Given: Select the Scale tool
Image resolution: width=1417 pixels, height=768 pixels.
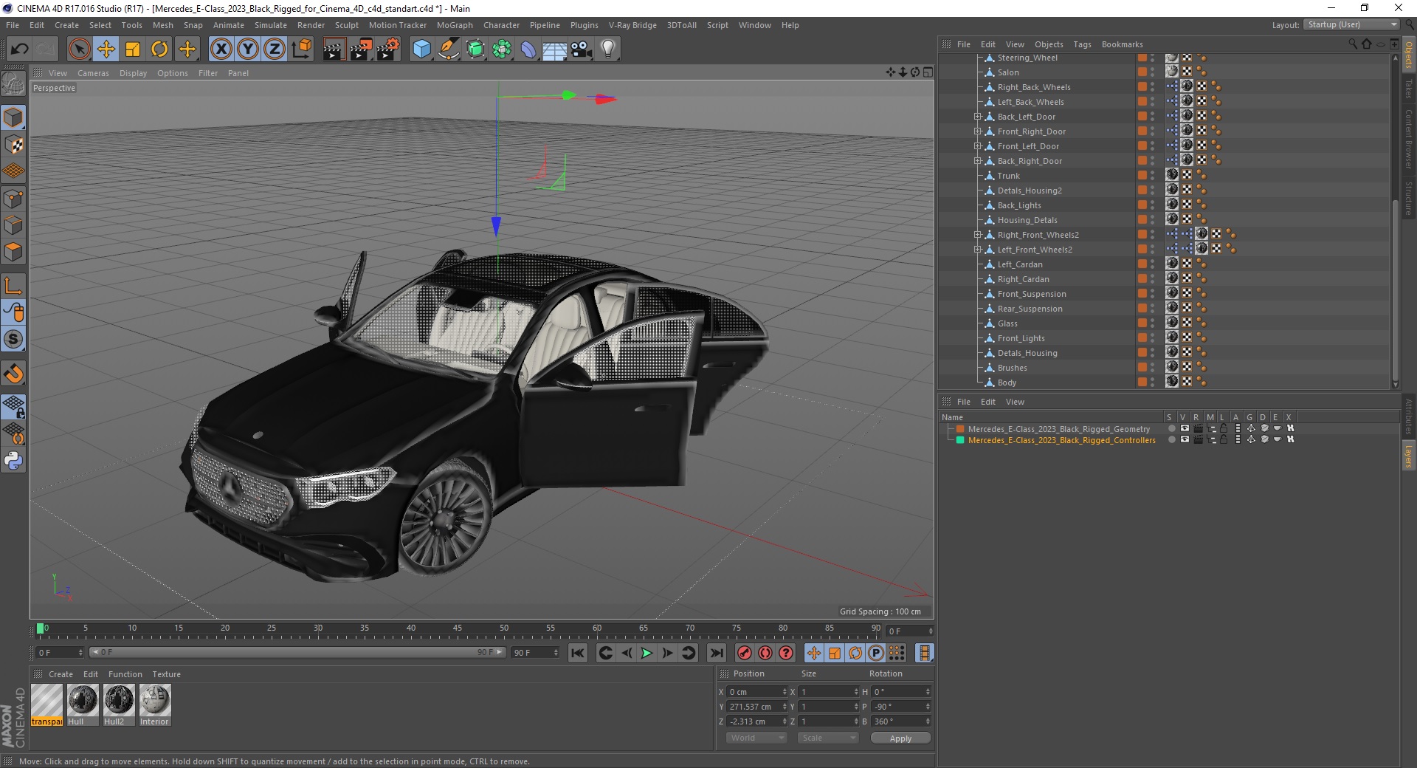Looking at the screenshot, I should coord(133,49).
